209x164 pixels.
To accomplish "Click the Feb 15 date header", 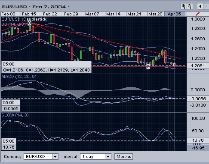I will [x=31, y=14].
